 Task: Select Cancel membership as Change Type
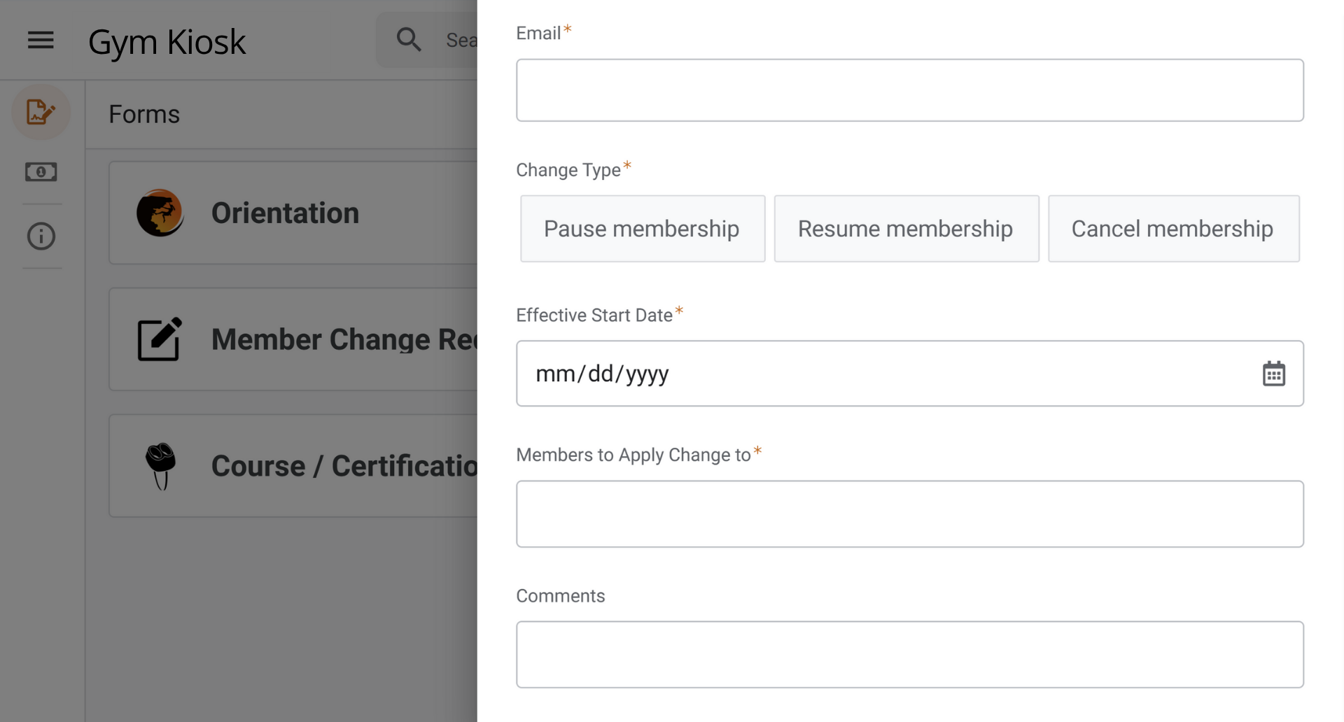click(x=1172, y=229)
